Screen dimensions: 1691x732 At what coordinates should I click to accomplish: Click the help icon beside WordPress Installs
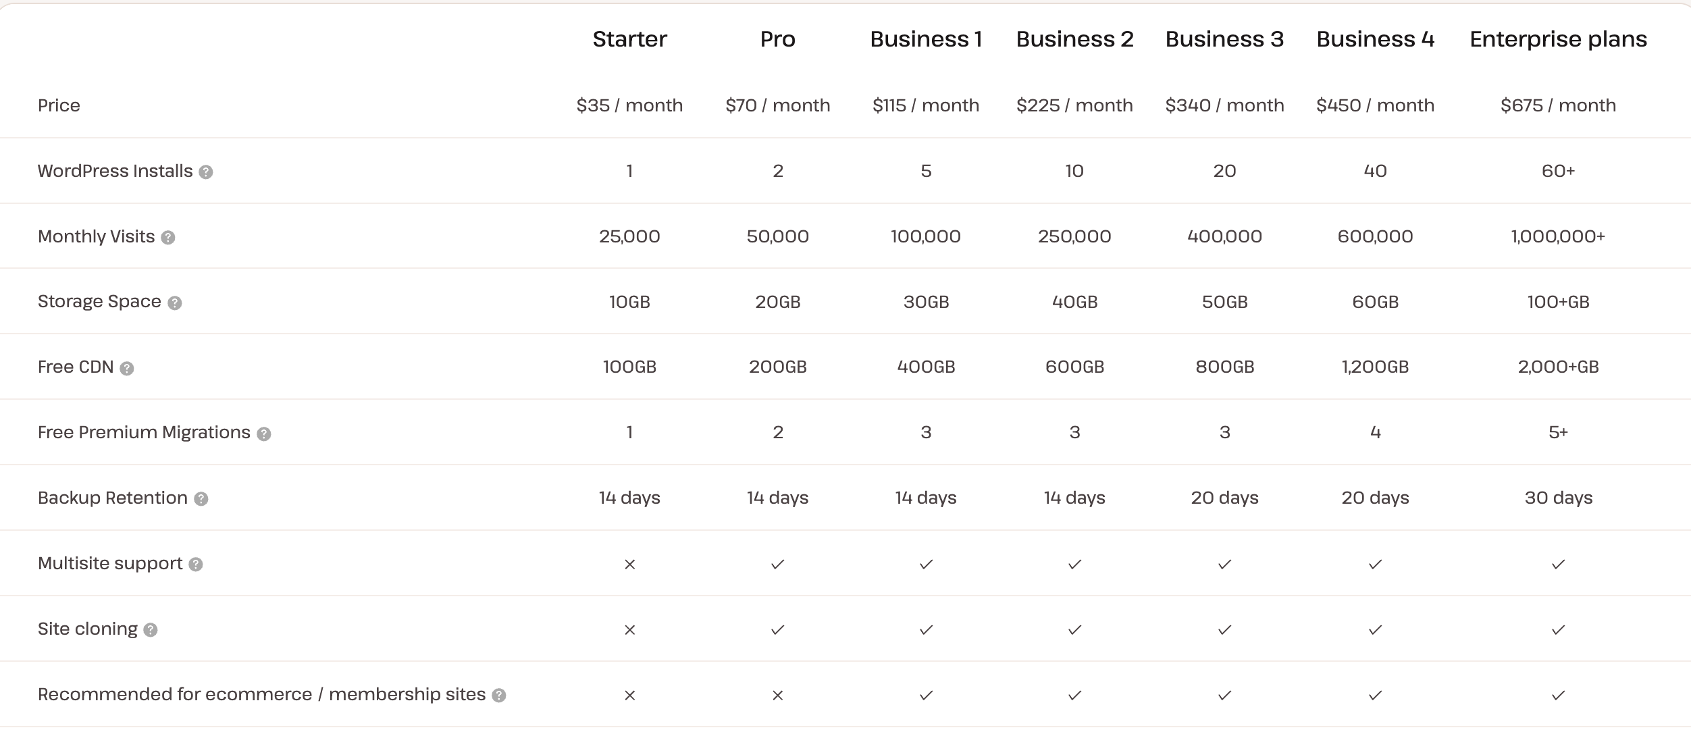(206, 172)
